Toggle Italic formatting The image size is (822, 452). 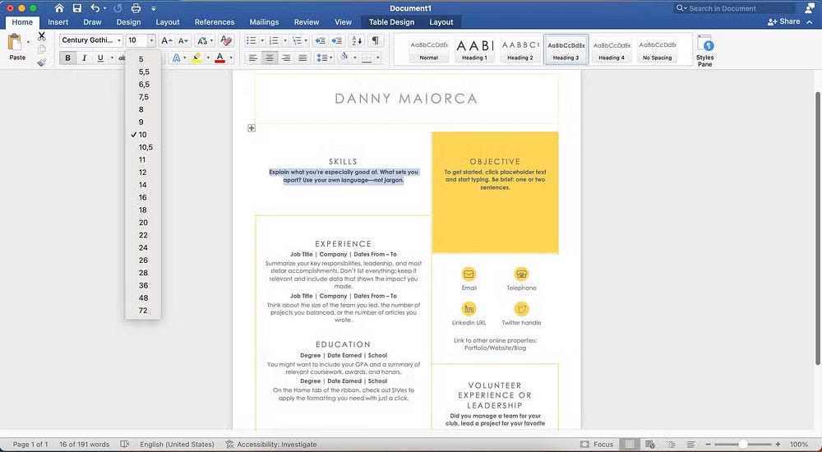click(x=84, y=58)
